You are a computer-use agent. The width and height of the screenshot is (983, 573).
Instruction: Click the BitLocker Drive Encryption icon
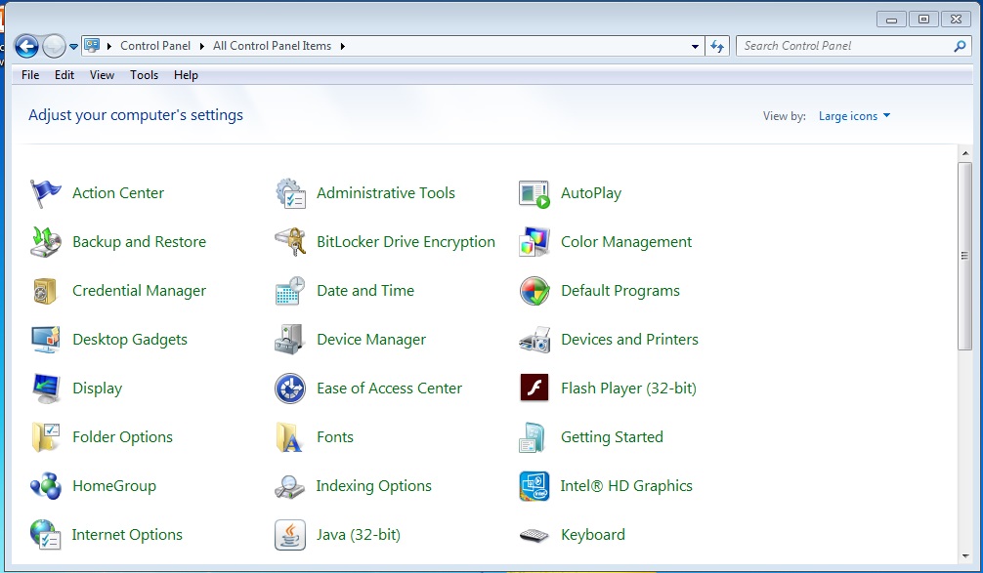[x=290, y=242]
